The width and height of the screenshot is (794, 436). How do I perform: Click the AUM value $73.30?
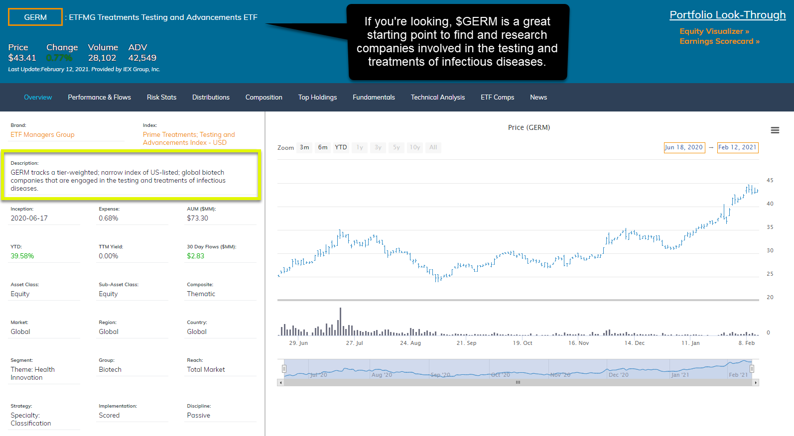click(x=198, y=218)
